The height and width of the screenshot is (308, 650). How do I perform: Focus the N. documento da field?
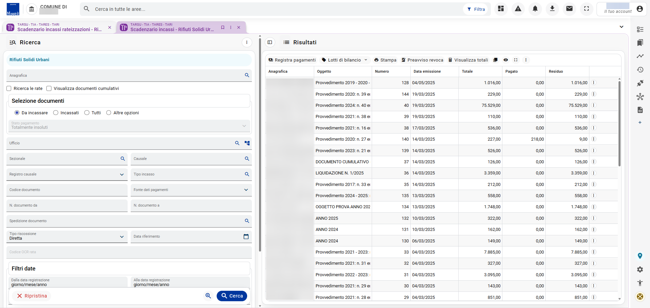[67, 206]
